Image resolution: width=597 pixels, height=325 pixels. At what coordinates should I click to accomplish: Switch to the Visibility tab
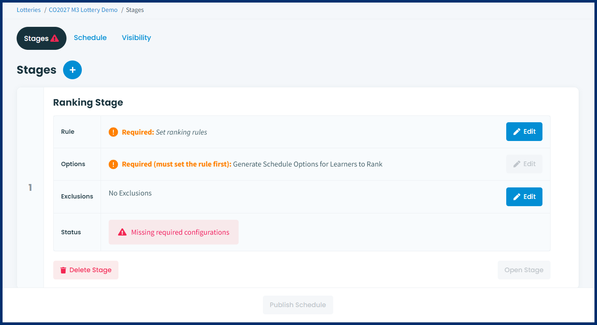click(136, 37)
